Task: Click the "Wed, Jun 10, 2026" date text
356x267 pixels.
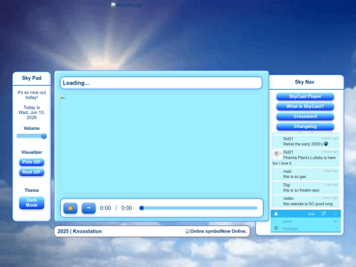Action: click(x=32, y=115)
